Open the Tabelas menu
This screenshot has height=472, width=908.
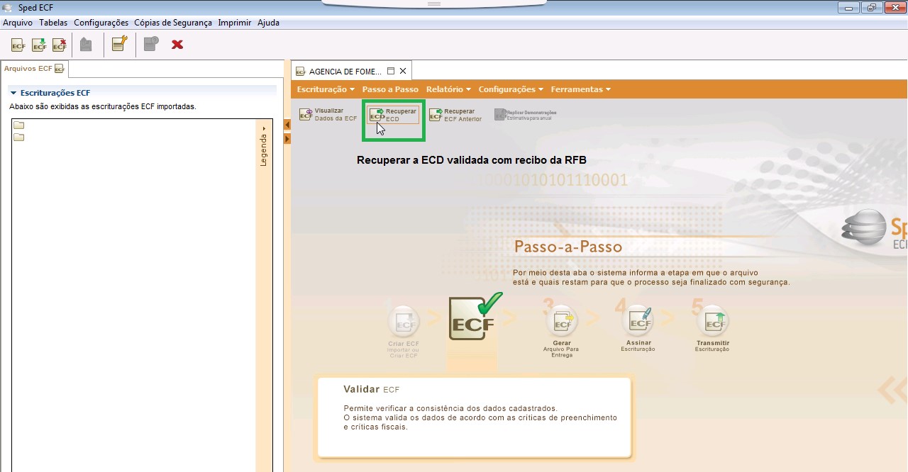coord(53,23)
